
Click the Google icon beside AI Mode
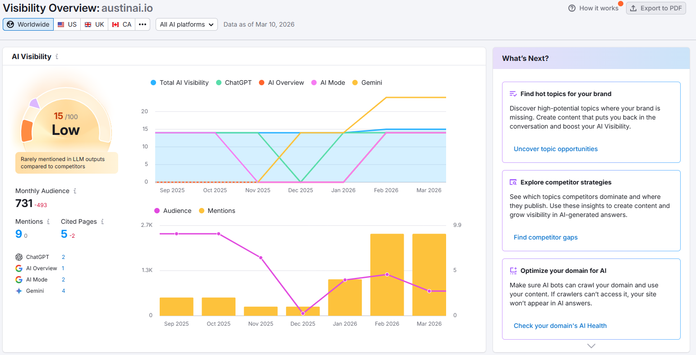(19, 280)
